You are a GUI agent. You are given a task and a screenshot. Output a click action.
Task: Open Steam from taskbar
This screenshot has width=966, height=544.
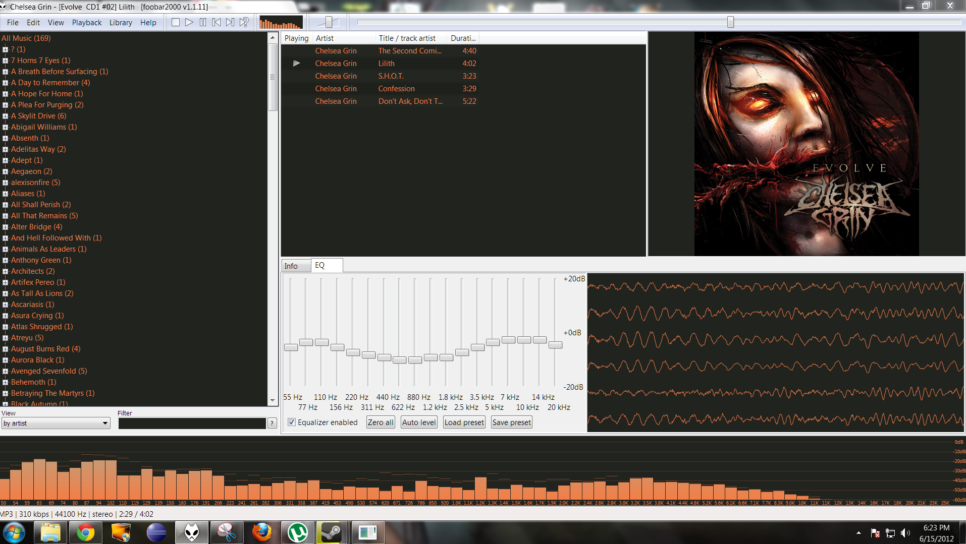pos(332,532)
